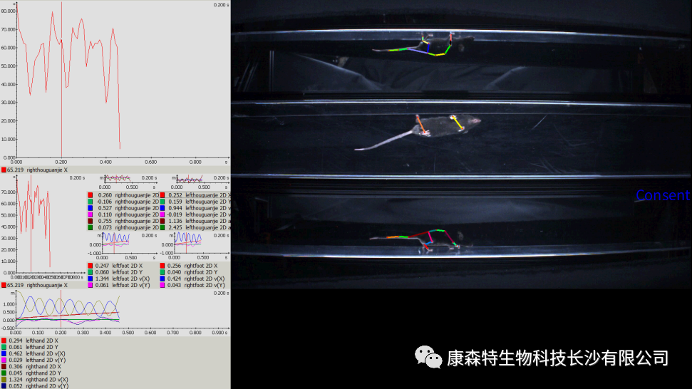Screen dimensions: 692x389
Task: Click leftfoot 2D X red swatch
Action: coord(90,266)
